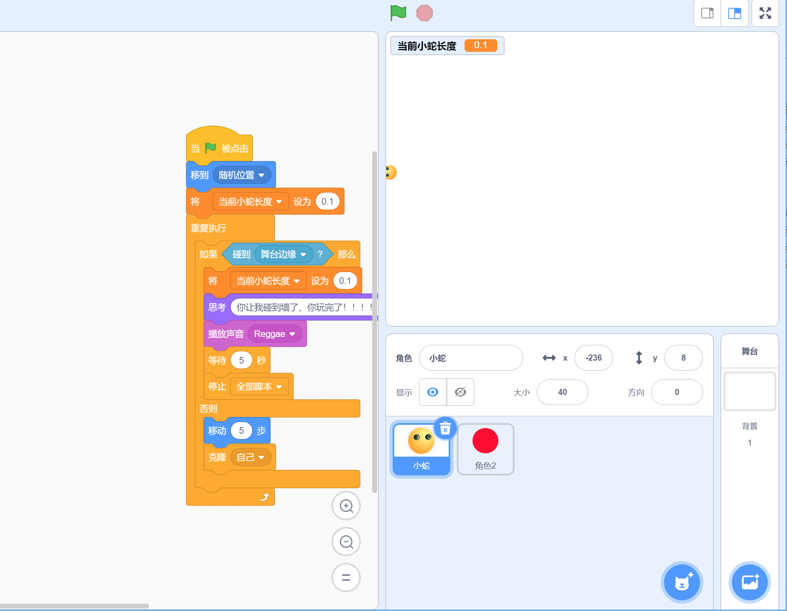Viewport: 787px width, 611px height.
Task: Open the 舞台边缘 dropdown in touching block
Action: coord(284,254)
